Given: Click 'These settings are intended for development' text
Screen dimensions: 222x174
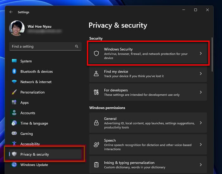Looking at the screenshot, I should point(142,95).
